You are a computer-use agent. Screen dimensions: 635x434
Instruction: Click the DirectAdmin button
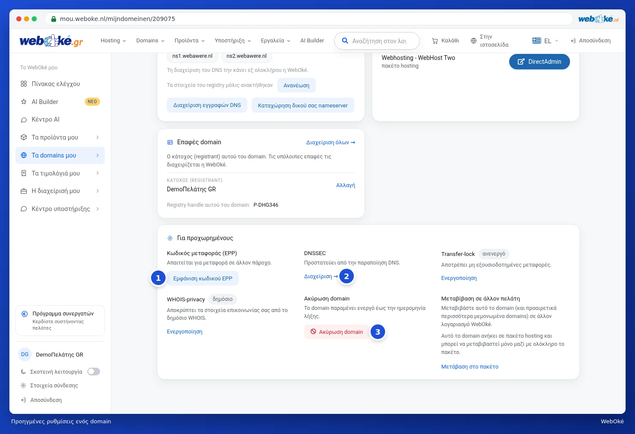pyautogui.click(x=539, y=62)
